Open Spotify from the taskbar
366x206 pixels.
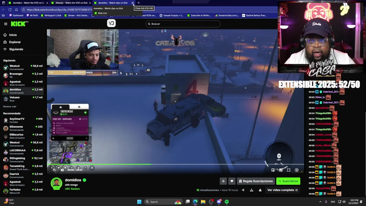227,202
